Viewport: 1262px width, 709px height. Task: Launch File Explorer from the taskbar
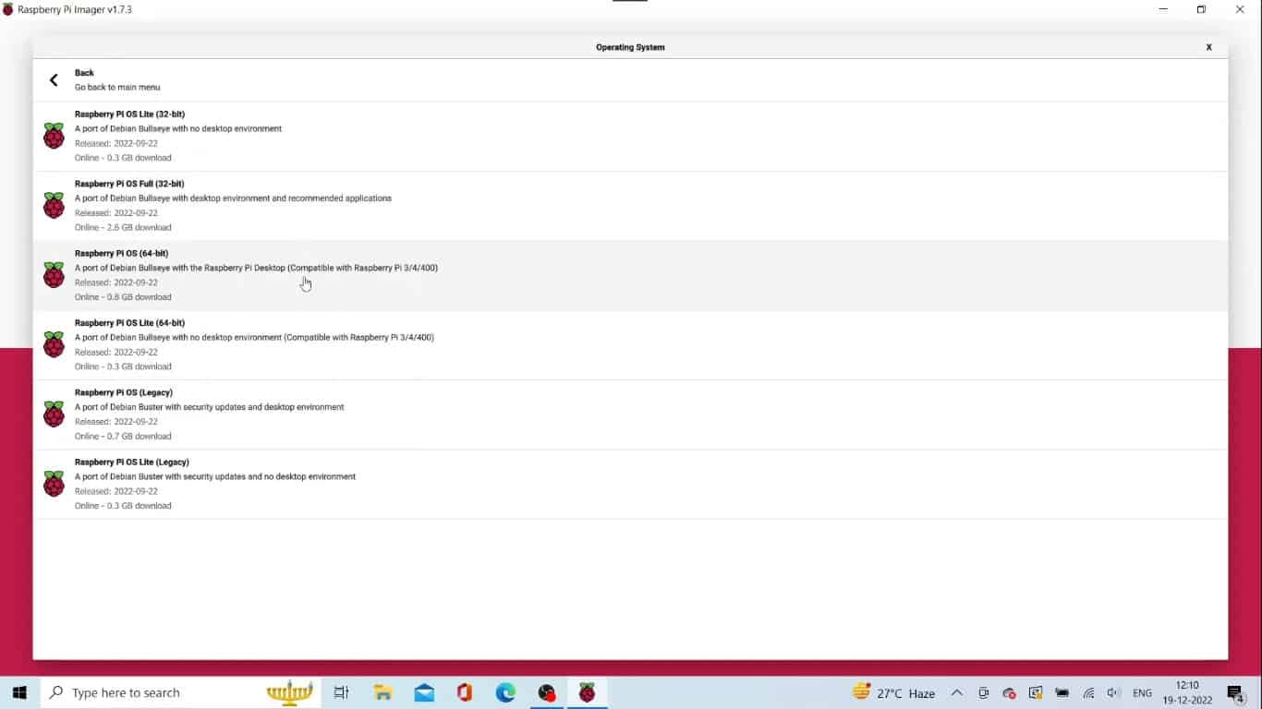coord(383,692)
